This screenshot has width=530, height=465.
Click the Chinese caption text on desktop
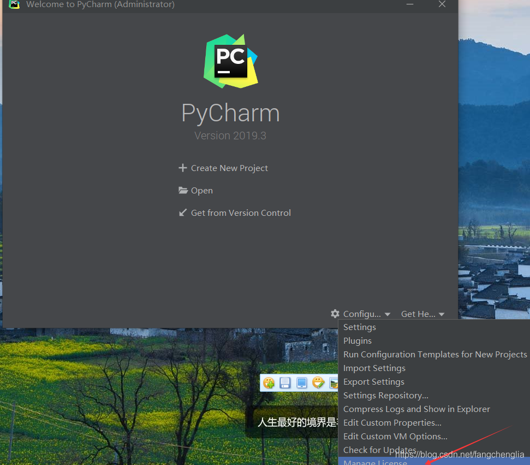(297, 422)
